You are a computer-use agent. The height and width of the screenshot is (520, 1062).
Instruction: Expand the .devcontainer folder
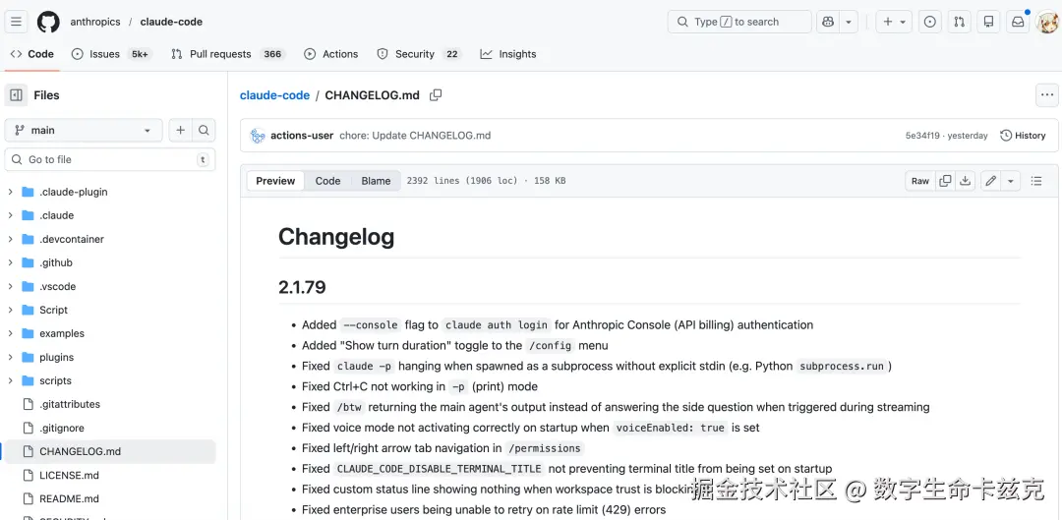click(x=10, y=239)
